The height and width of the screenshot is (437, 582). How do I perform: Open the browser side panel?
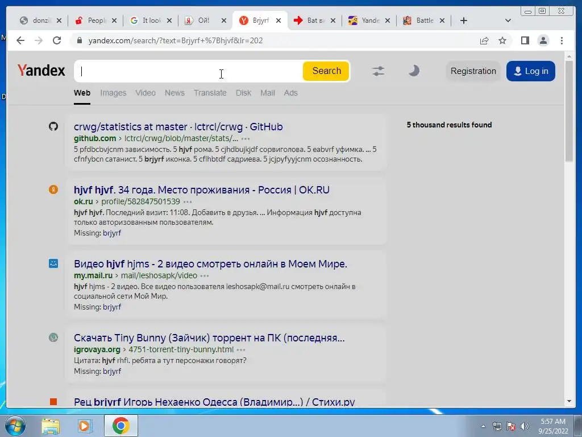[x=525, y=40]
